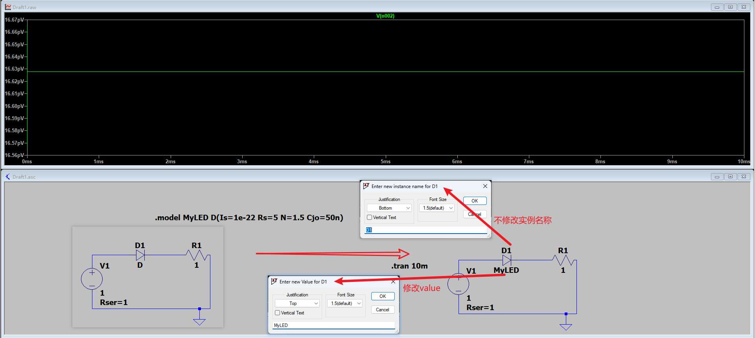Click the 16.56pV bottom axis label
Image resolution: width=755 pixels, height=338 pixels.
[x=14, y=155]
